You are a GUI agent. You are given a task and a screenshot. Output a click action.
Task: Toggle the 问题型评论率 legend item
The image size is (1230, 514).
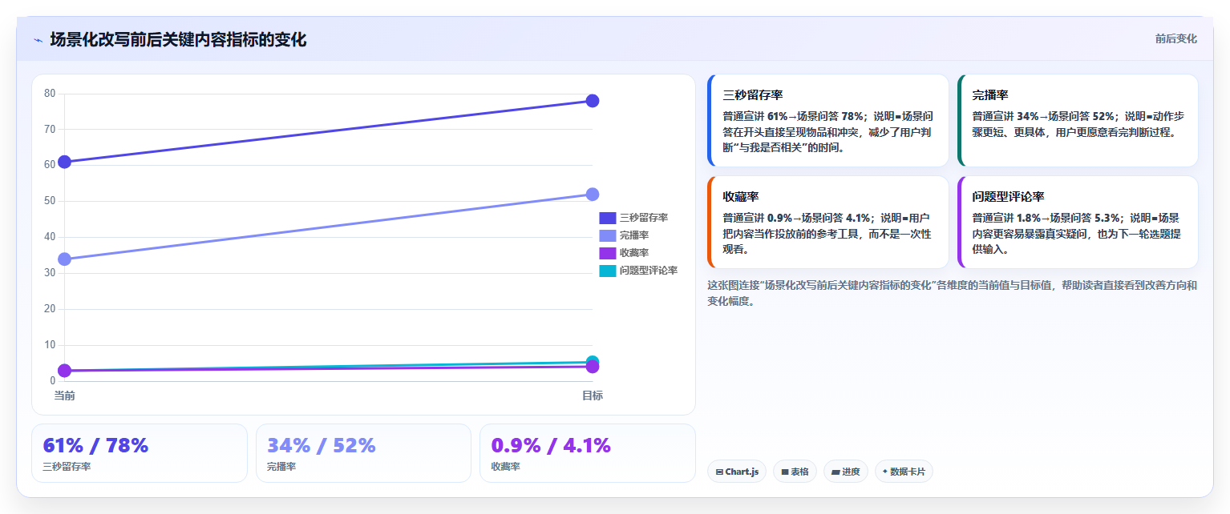[638, 271]
